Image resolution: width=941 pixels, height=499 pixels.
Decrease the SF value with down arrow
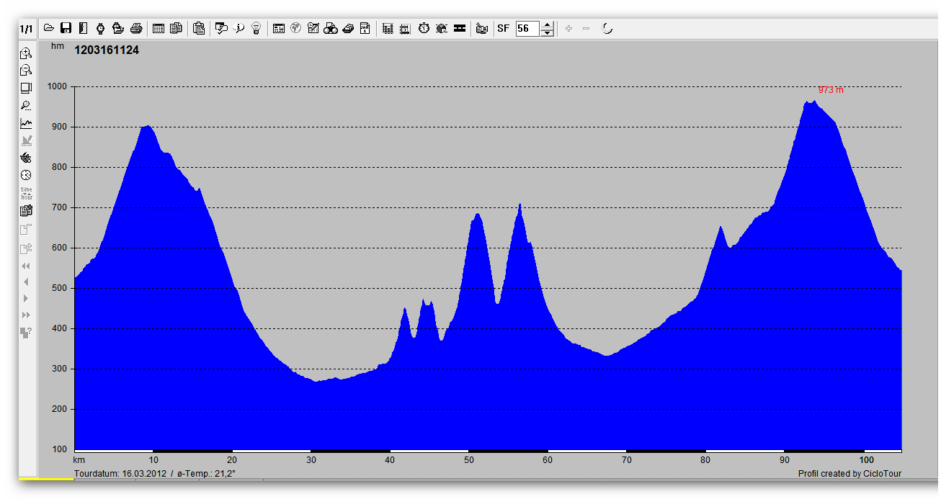548,33
